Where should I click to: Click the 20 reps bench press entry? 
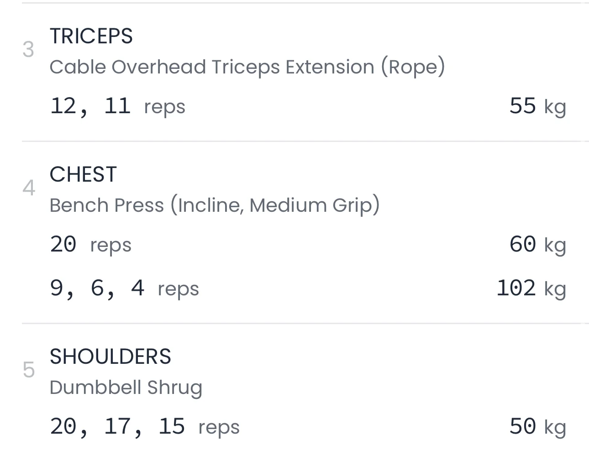90,245
